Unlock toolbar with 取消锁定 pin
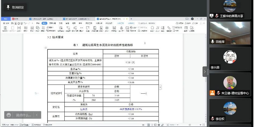The width and height of the screenshot is (254, 127). [15, 7]
